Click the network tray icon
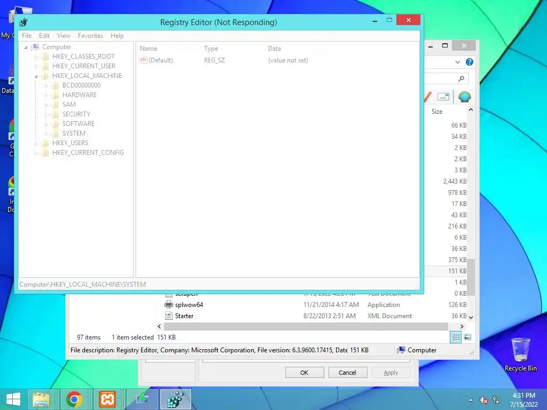This screenshot has height=410, width=547. click(x=497, y=400)
